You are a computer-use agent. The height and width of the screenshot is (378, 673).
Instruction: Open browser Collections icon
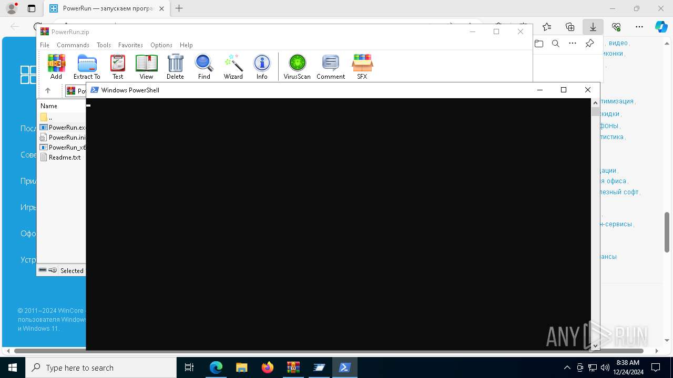pyautogui.click(x=570, y=26)
